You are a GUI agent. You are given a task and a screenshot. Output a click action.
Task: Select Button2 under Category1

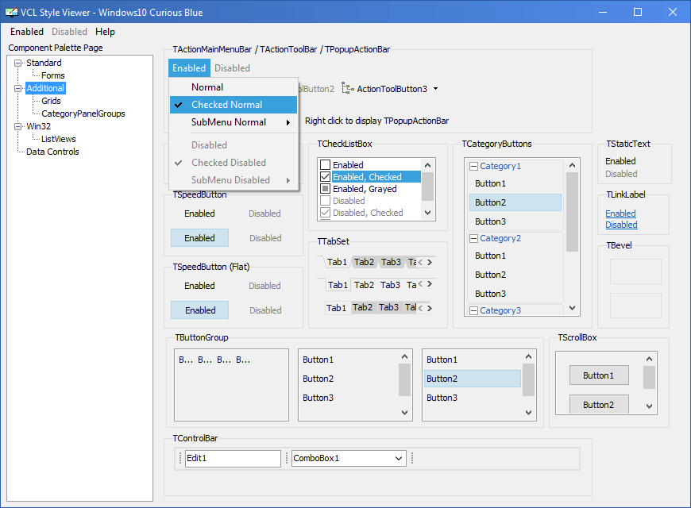(x=515, y=202)
